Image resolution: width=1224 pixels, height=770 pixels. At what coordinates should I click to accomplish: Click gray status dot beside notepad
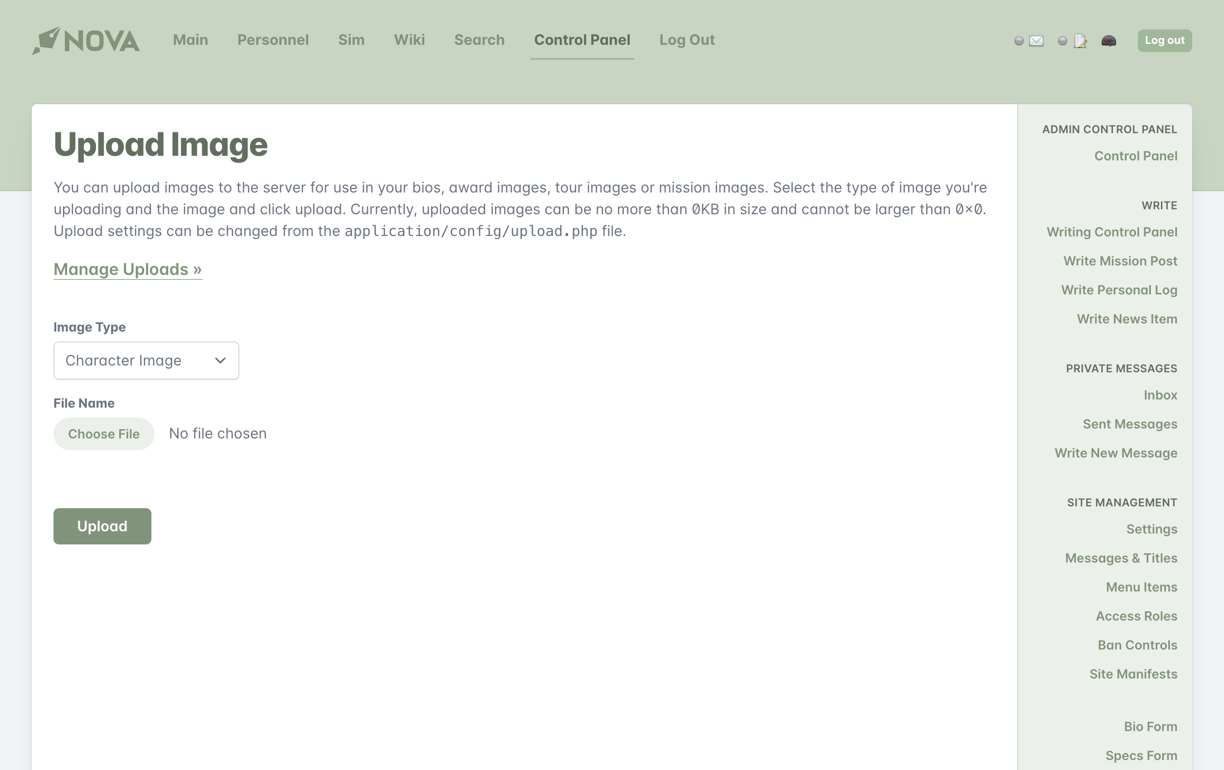1062,41
